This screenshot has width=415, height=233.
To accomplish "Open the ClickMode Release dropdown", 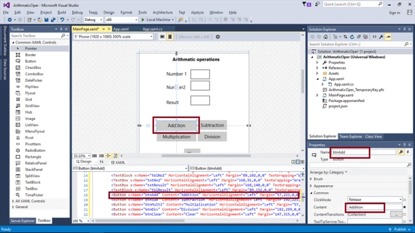I will click(375, 200).
